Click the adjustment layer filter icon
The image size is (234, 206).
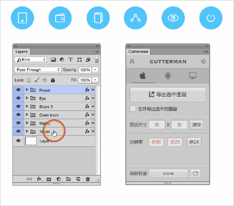coord(62,60)
